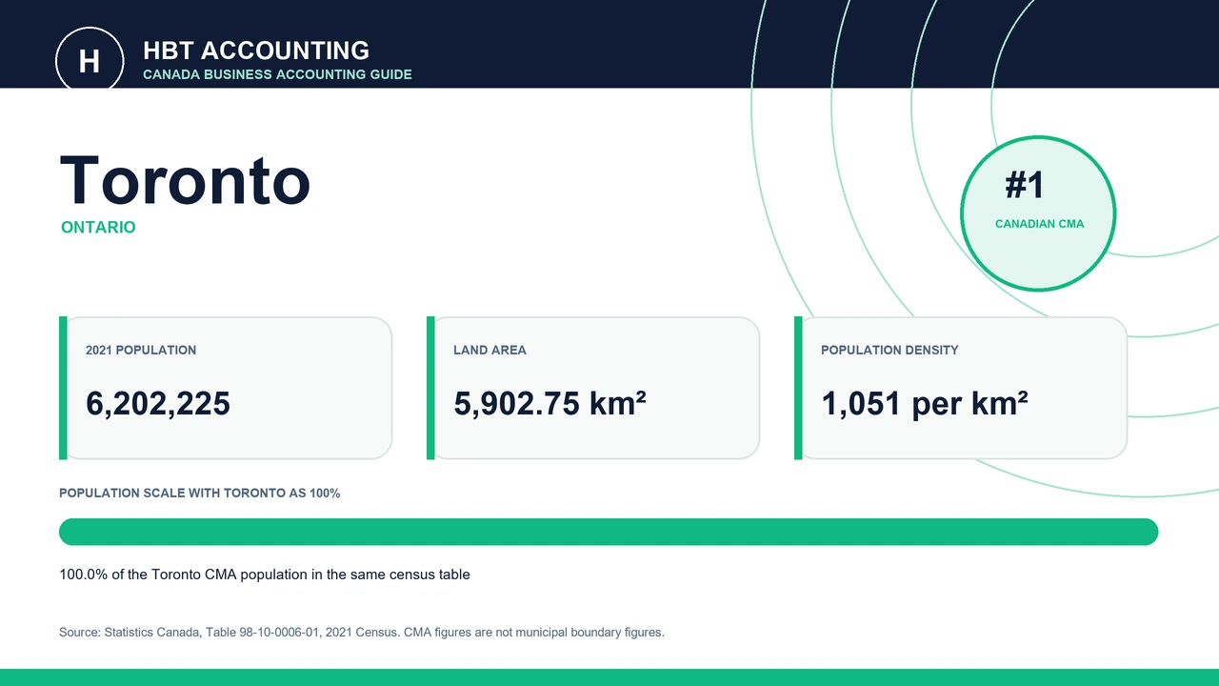This screenshot has width=1219, height=686.
Task: Click the ONTARIO province label
Action: [98, 228]
